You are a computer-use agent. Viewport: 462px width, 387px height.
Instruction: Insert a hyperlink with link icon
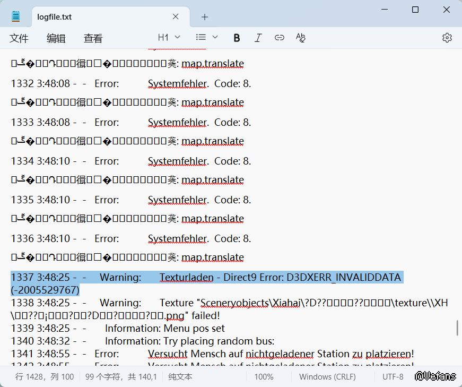[x=280, y=38]
